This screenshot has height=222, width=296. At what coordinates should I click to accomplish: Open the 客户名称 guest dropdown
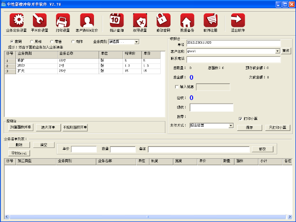pos(278,51)
